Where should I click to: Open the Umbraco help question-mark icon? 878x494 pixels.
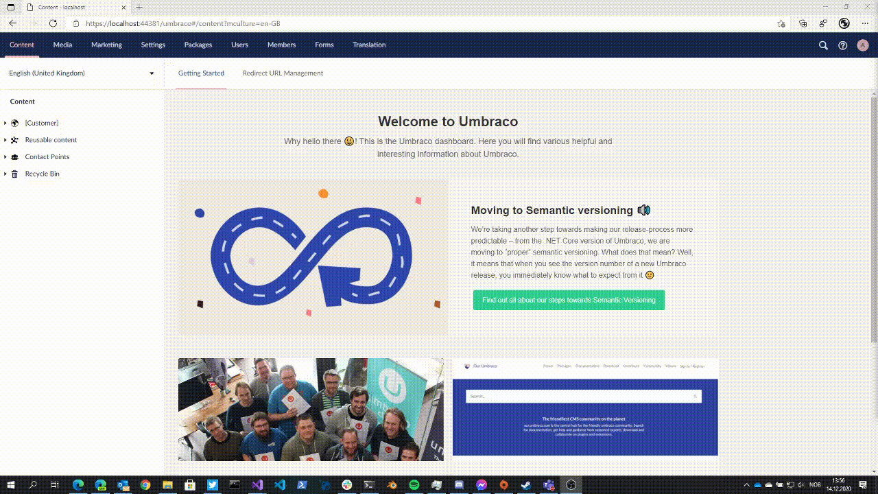843,45
